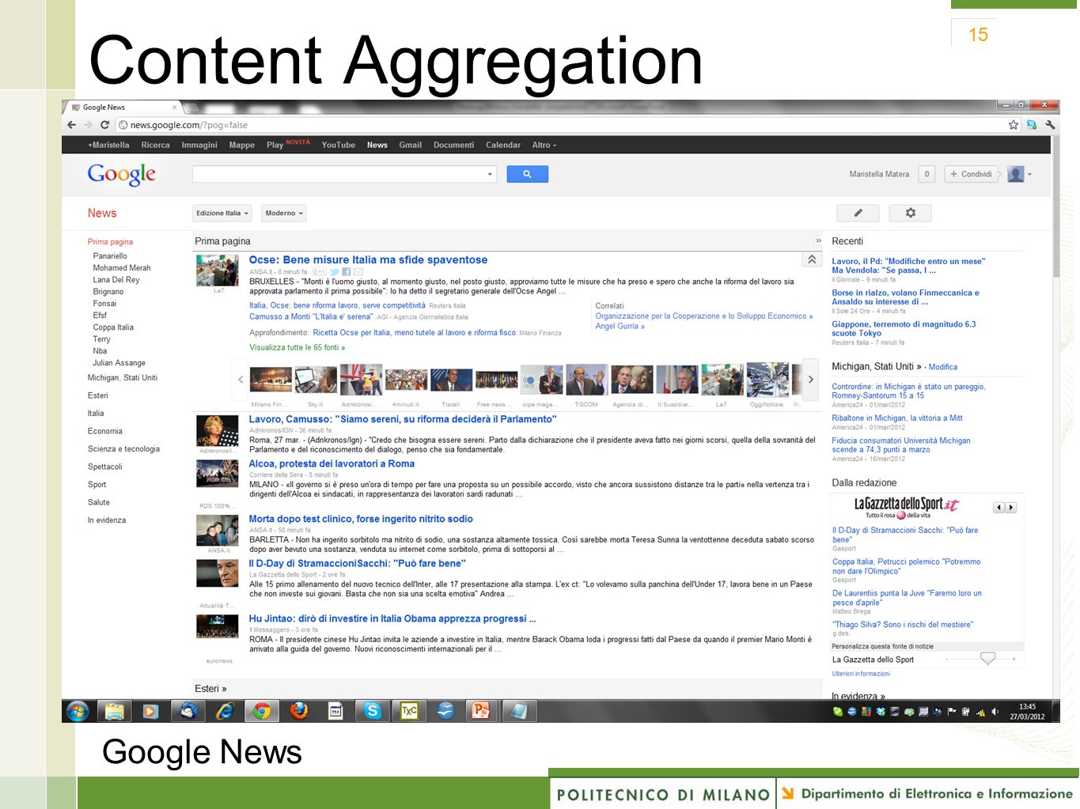Open the Moderno layout dropdown
The width and height of the screenshot is (1080, 809).
284,213
